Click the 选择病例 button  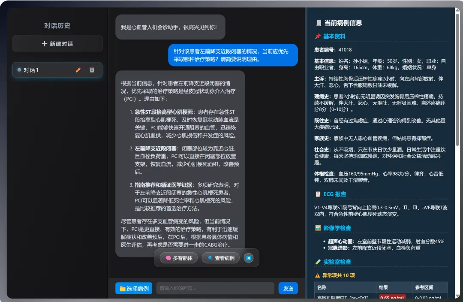pos(134,288)
